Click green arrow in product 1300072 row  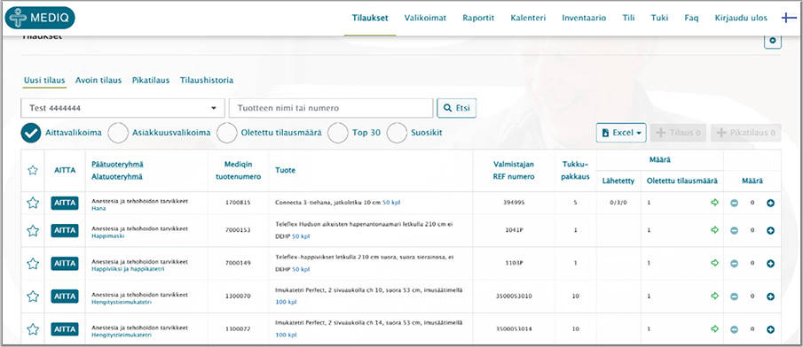coord(715,328)
